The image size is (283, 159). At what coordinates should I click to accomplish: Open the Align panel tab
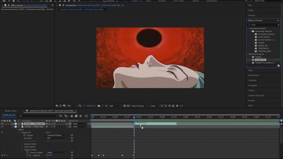click(x=250, y=70)
